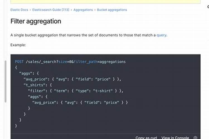This screenshot has height=139, width=209.
Task: Click Copy as curl
Action: click(146, 138)
